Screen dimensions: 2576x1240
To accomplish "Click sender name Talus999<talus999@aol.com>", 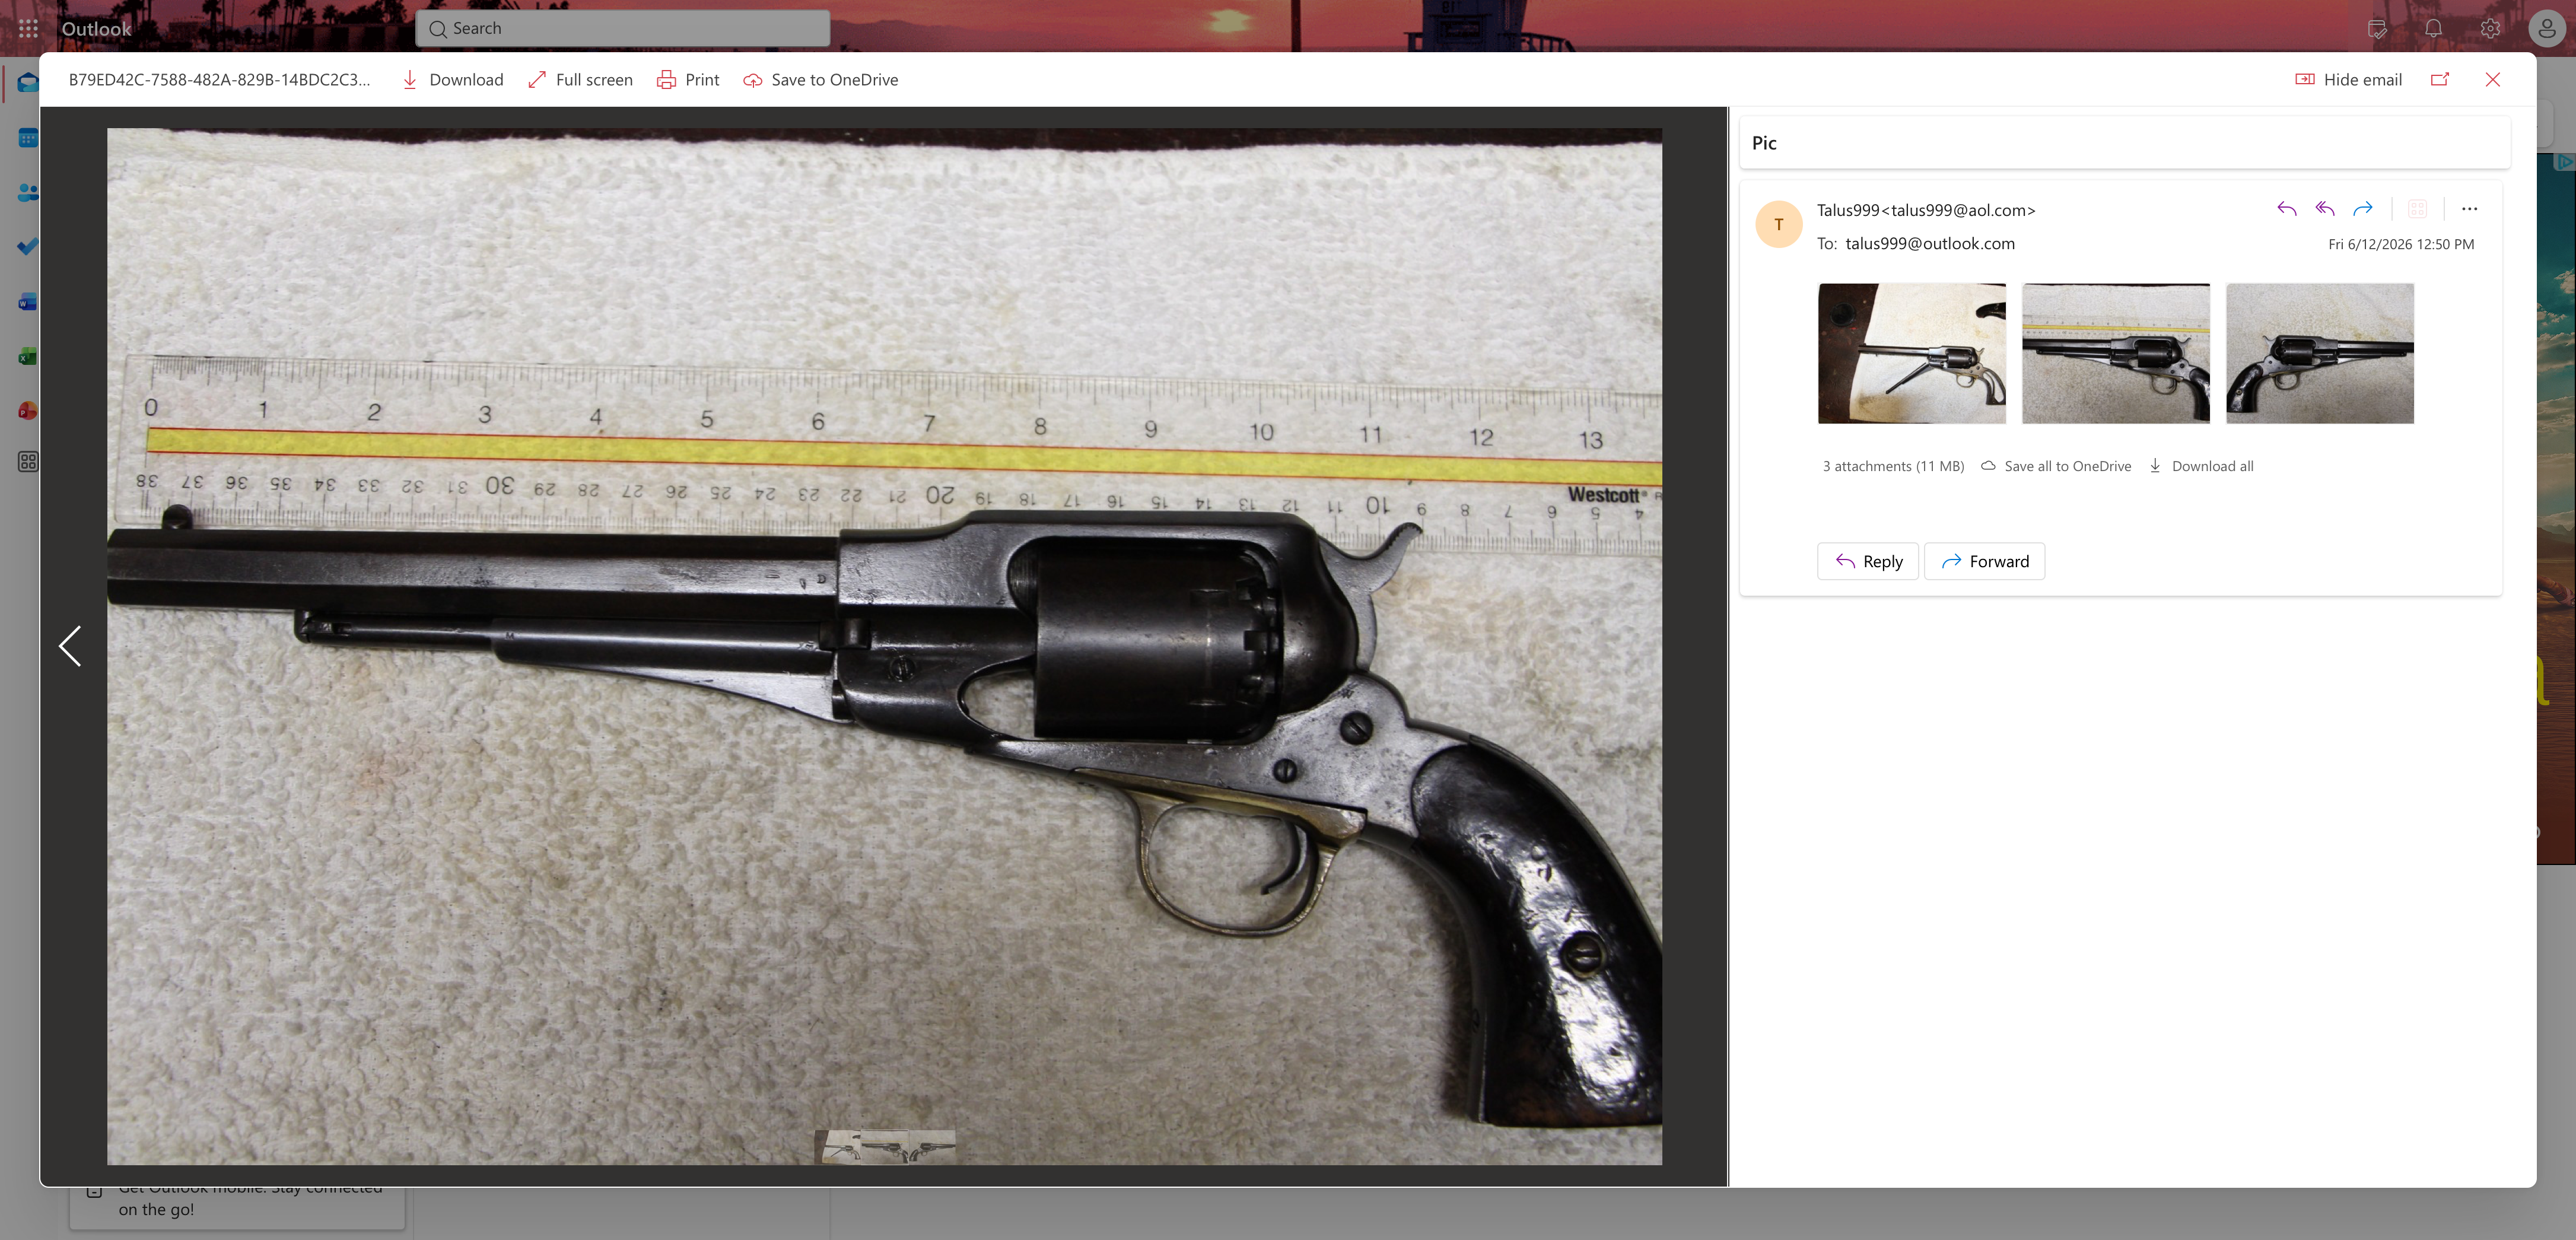I will pos(1926,210).
